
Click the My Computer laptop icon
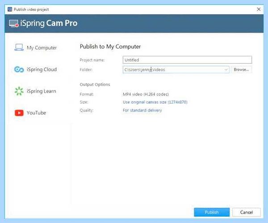[19, 47]
